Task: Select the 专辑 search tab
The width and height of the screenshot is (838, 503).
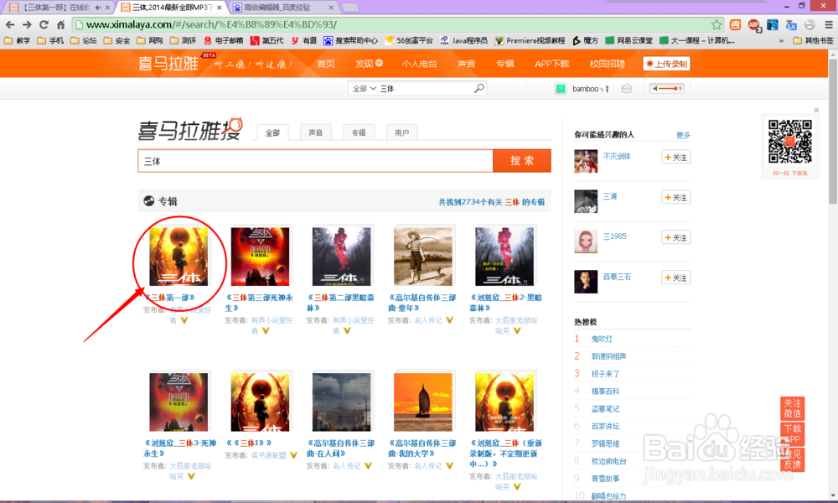Action: (359, 132)
